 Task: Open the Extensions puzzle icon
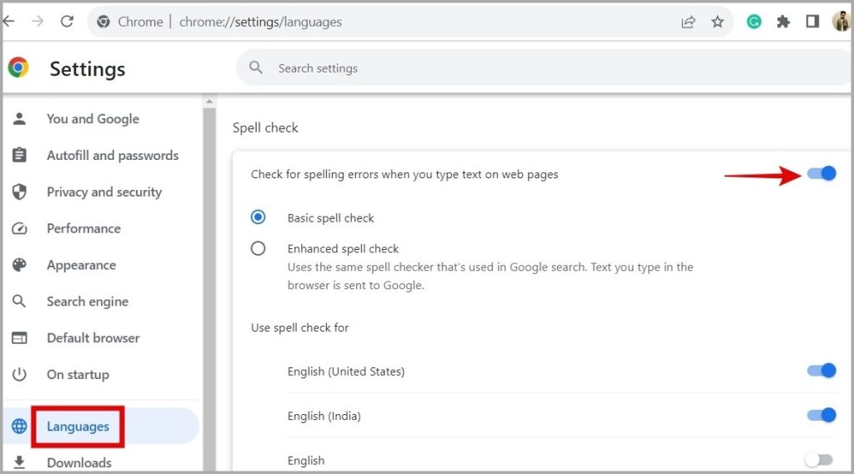point(783,22)
